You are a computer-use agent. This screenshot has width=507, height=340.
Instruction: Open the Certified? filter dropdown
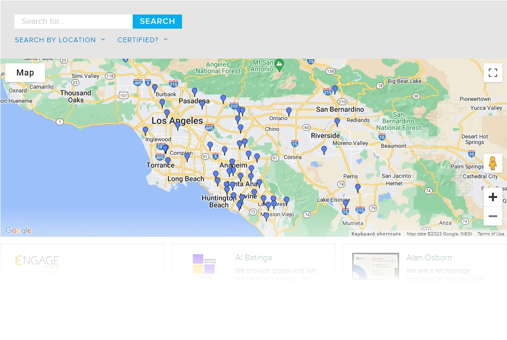143,40
